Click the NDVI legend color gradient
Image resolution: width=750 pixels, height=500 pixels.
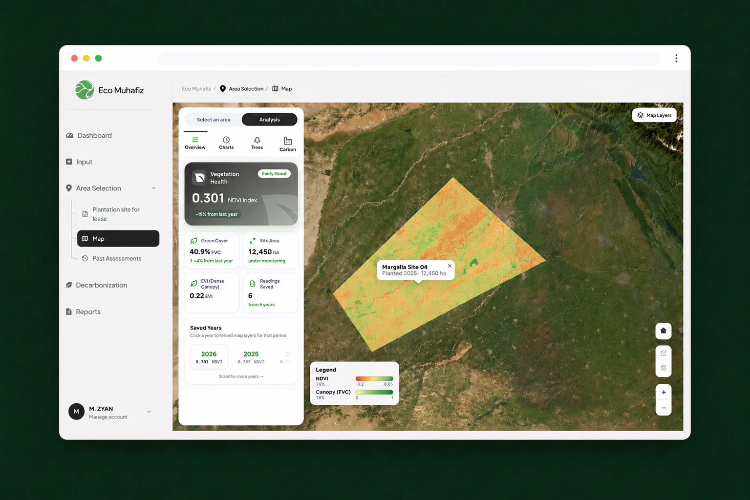(374, 378)
